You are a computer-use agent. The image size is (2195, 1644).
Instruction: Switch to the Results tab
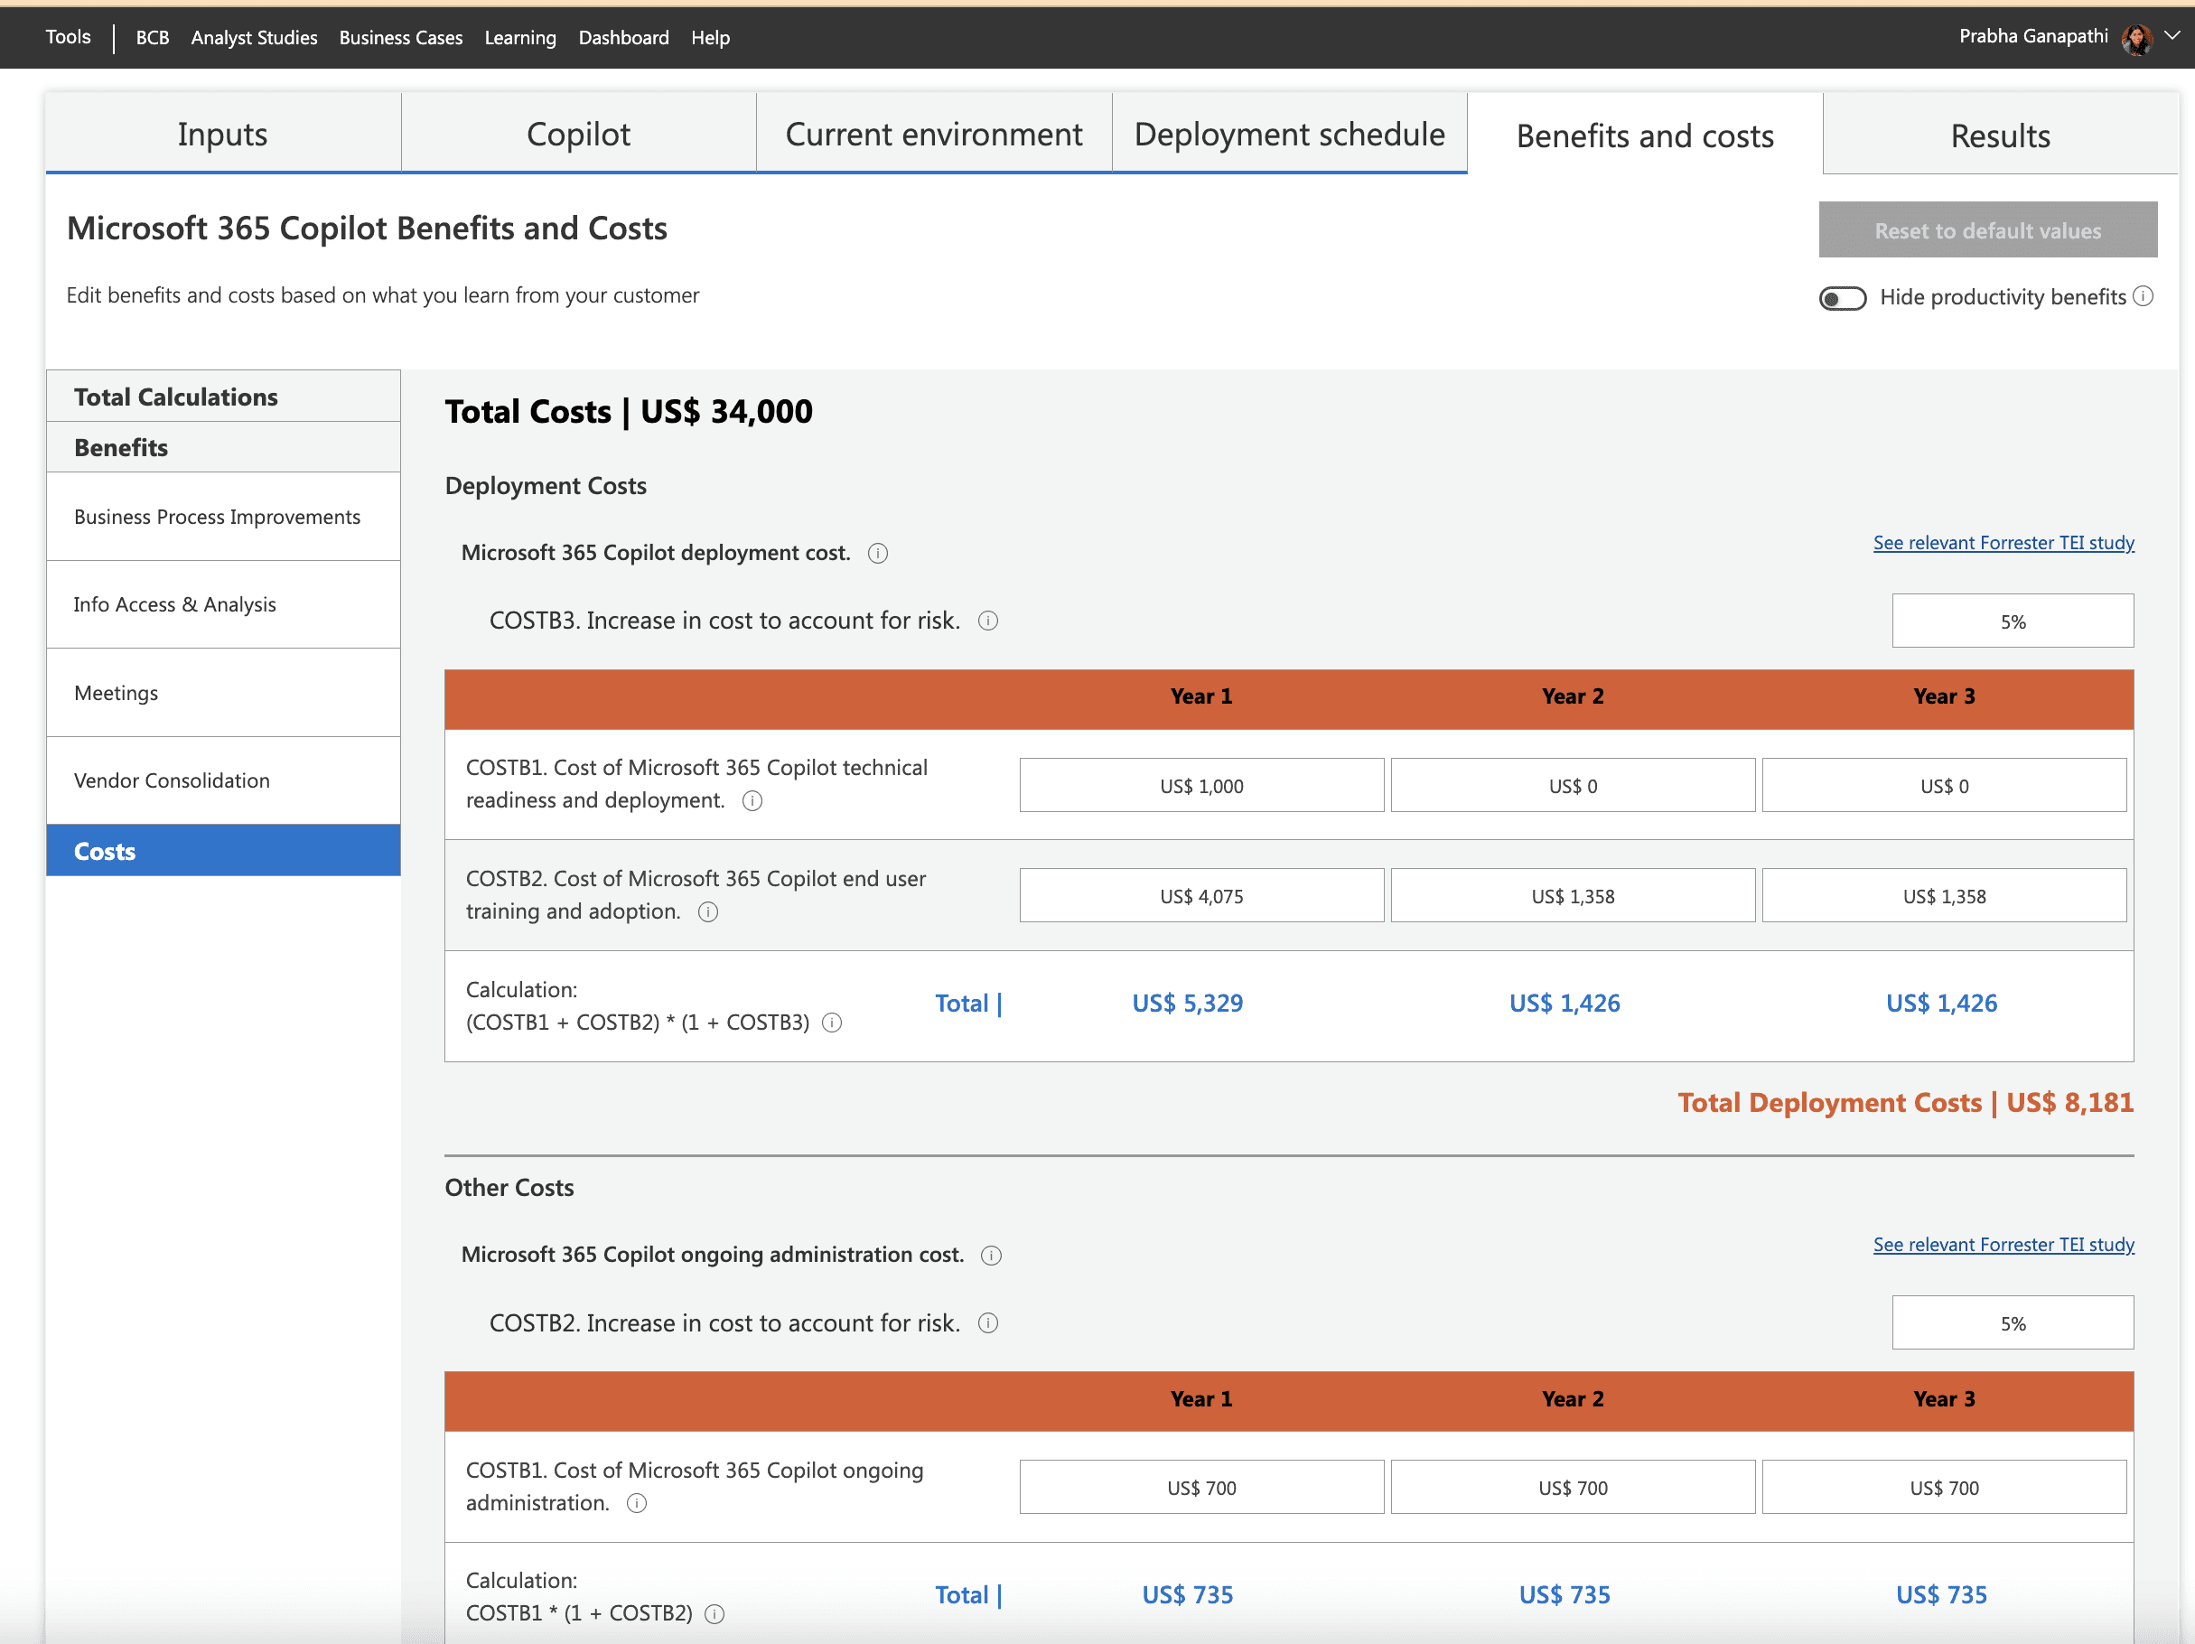pos(2000,135)
